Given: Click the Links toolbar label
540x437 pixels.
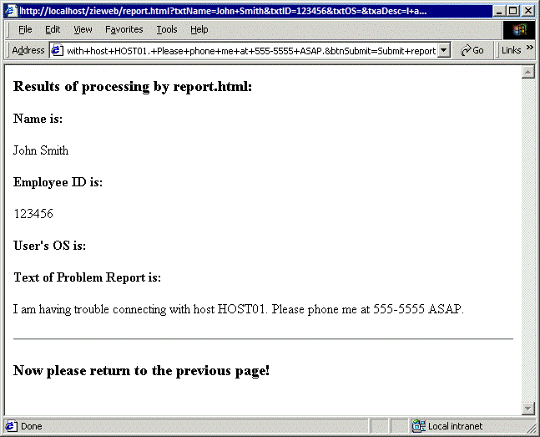Looking at the screenshot, I should pyautogui.click(x=511, y=50).
